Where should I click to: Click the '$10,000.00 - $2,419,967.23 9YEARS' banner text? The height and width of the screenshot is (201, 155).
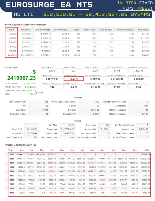[97, 14]
